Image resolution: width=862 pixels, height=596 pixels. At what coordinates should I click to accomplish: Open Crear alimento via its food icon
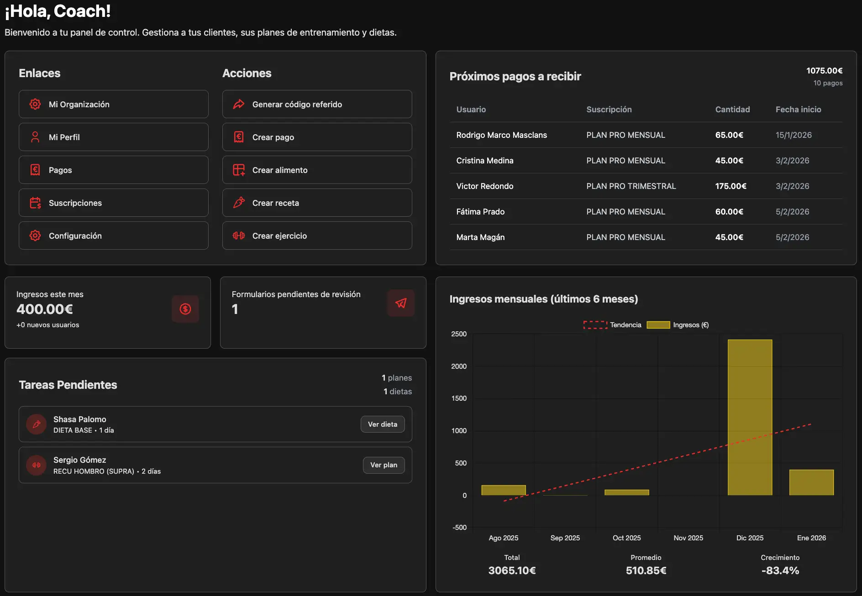[x=238, y=170]
